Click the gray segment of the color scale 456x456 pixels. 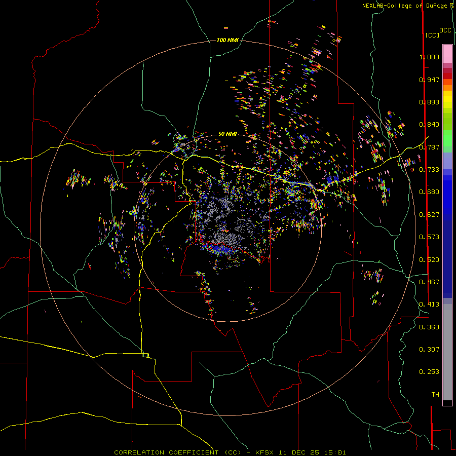click(x=447, y=352)
